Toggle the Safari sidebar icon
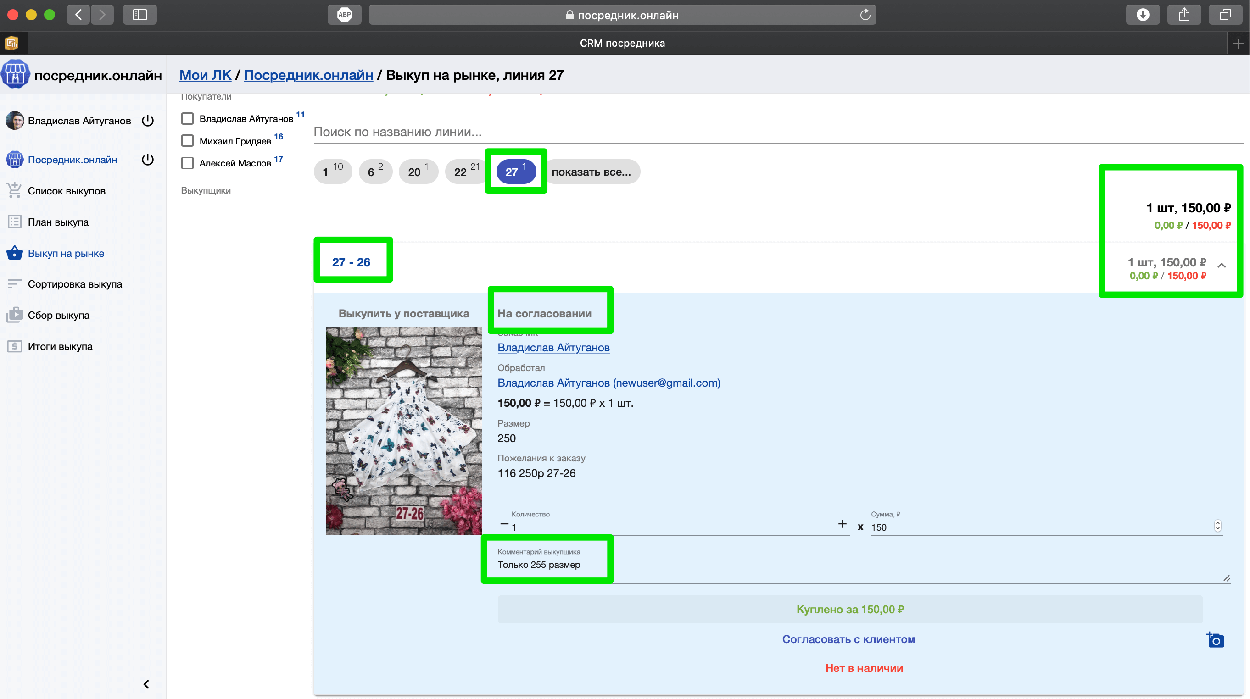The height and width of the screenshot is (699, 1250). (x=140, y=15)
